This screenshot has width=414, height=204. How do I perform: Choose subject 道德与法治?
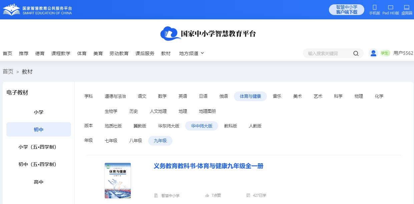coord(115,96)
